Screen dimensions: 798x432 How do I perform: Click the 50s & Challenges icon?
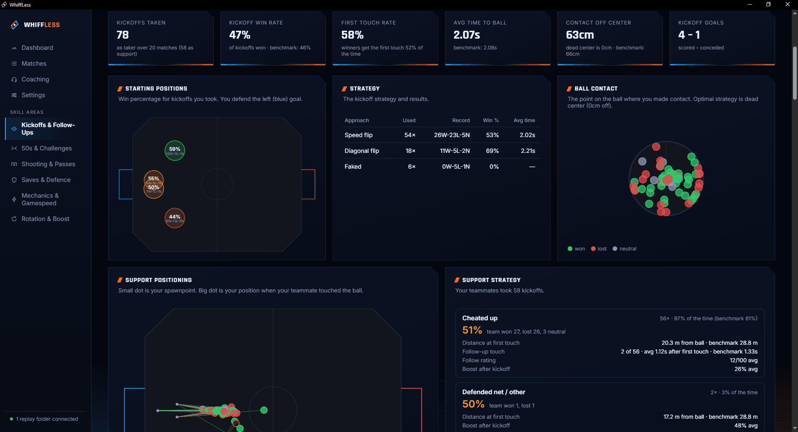[14, 148]
